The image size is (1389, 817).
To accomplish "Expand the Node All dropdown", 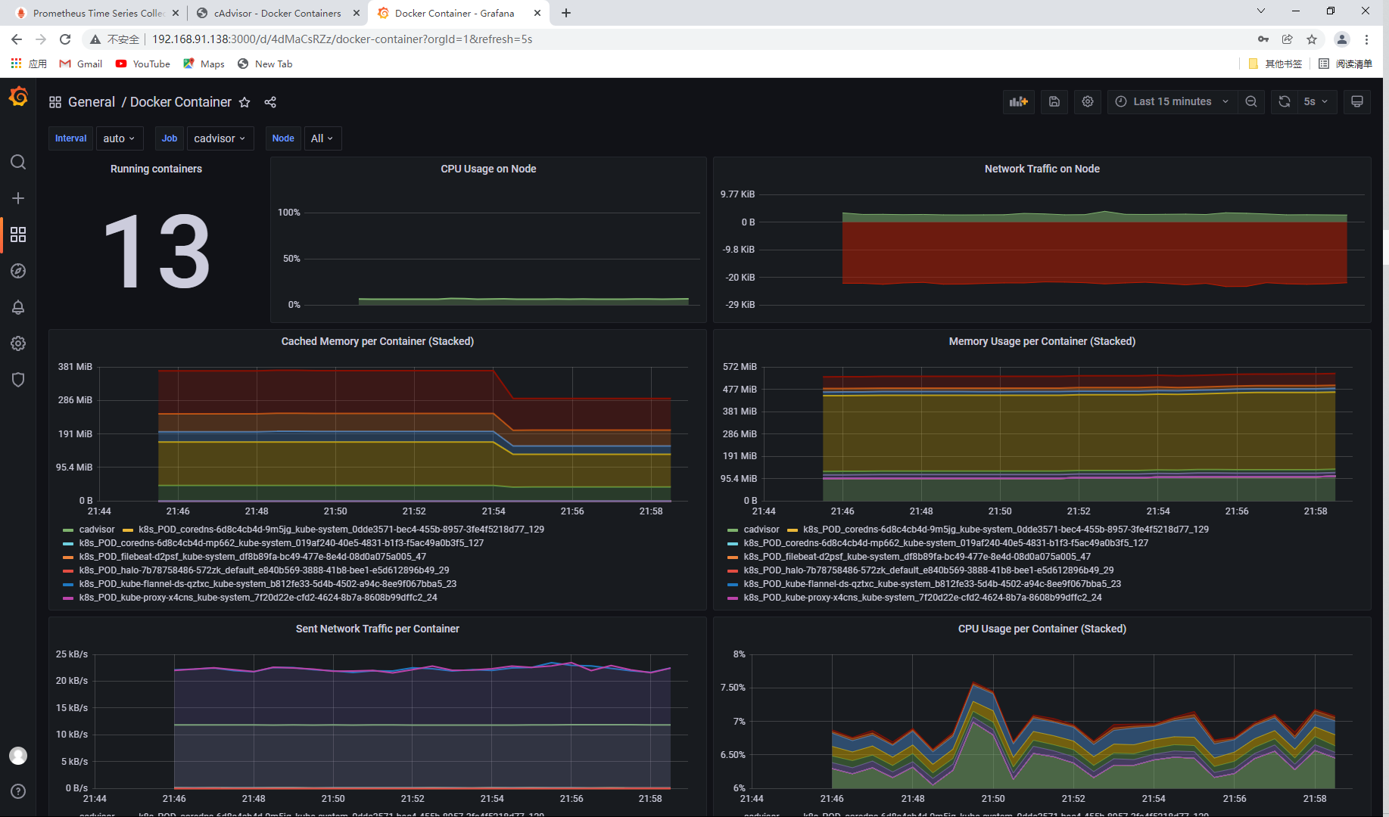I will pyautogui.click(x=322, y=138).
